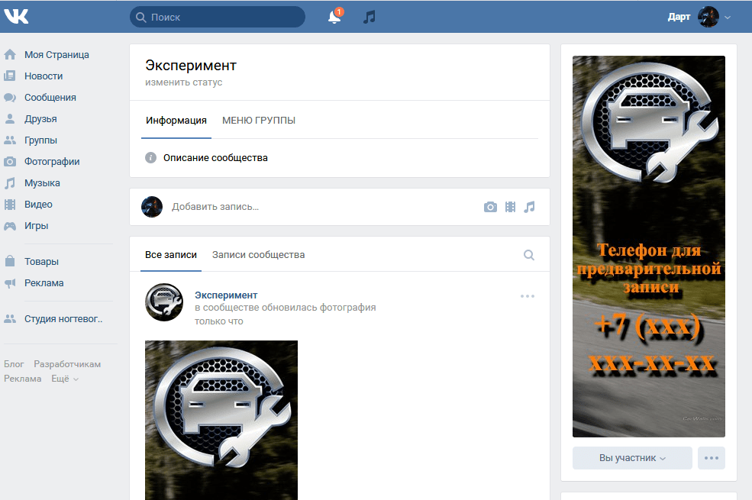The height and width of the screenshot is (500, 752).
Task: Attach a photo via camera icon in post box
Action: click(490, 207)
